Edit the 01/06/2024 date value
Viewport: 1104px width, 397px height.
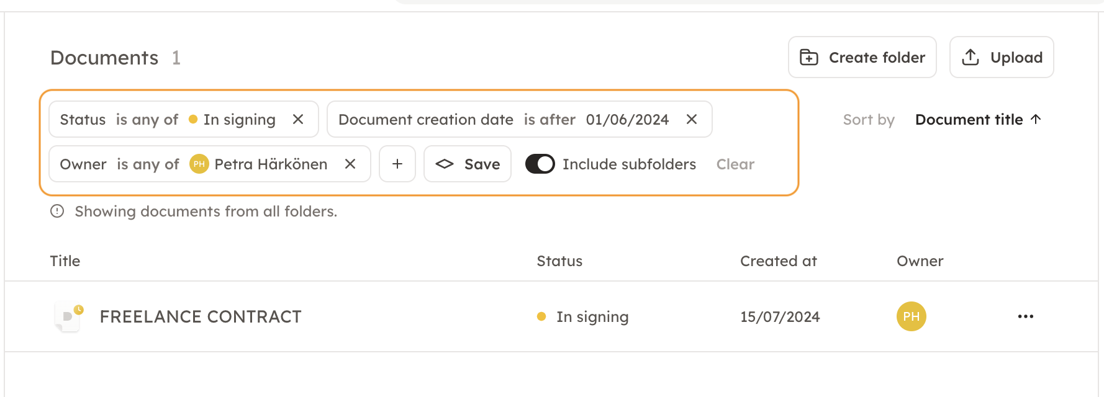[x=627, y=120]
